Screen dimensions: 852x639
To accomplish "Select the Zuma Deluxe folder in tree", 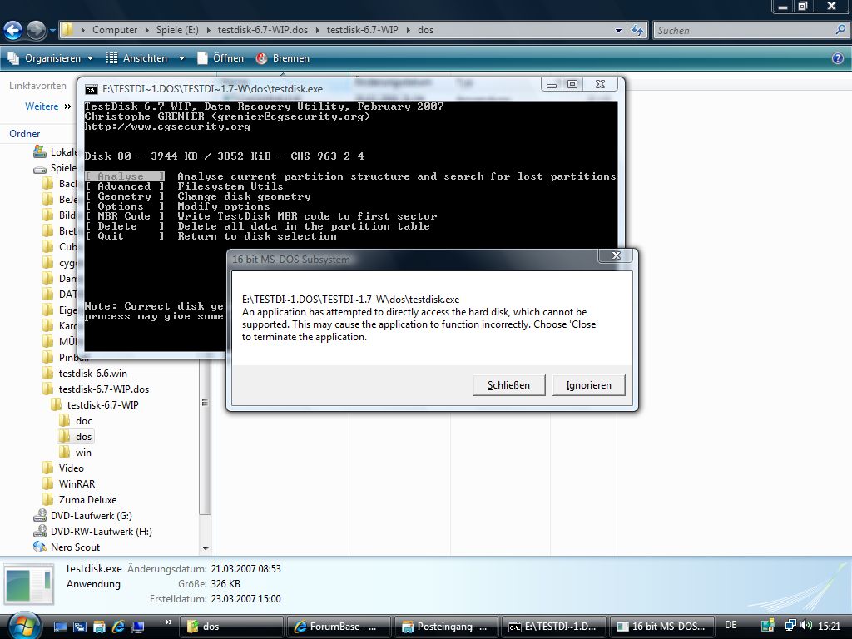I will (x=87, y=499).
